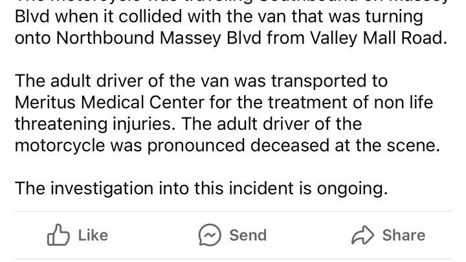This screenshot has height=262, width=466.
Task: Click the Messenger Send icon
Action: click(x=210, y=235)
